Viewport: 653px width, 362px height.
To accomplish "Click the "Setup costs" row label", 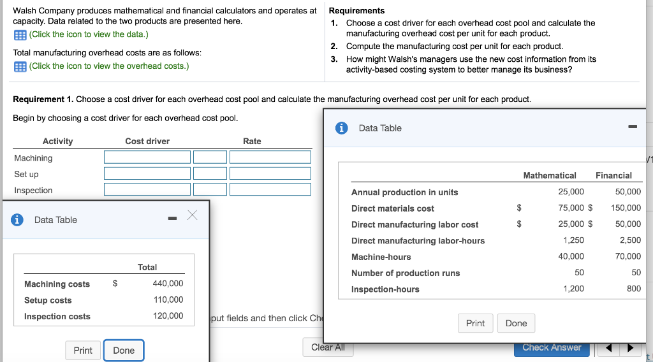I will click(48, 300).
